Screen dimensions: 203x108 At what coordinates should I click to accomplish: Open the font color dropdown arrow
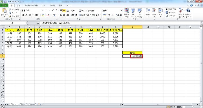coord(50,15)
